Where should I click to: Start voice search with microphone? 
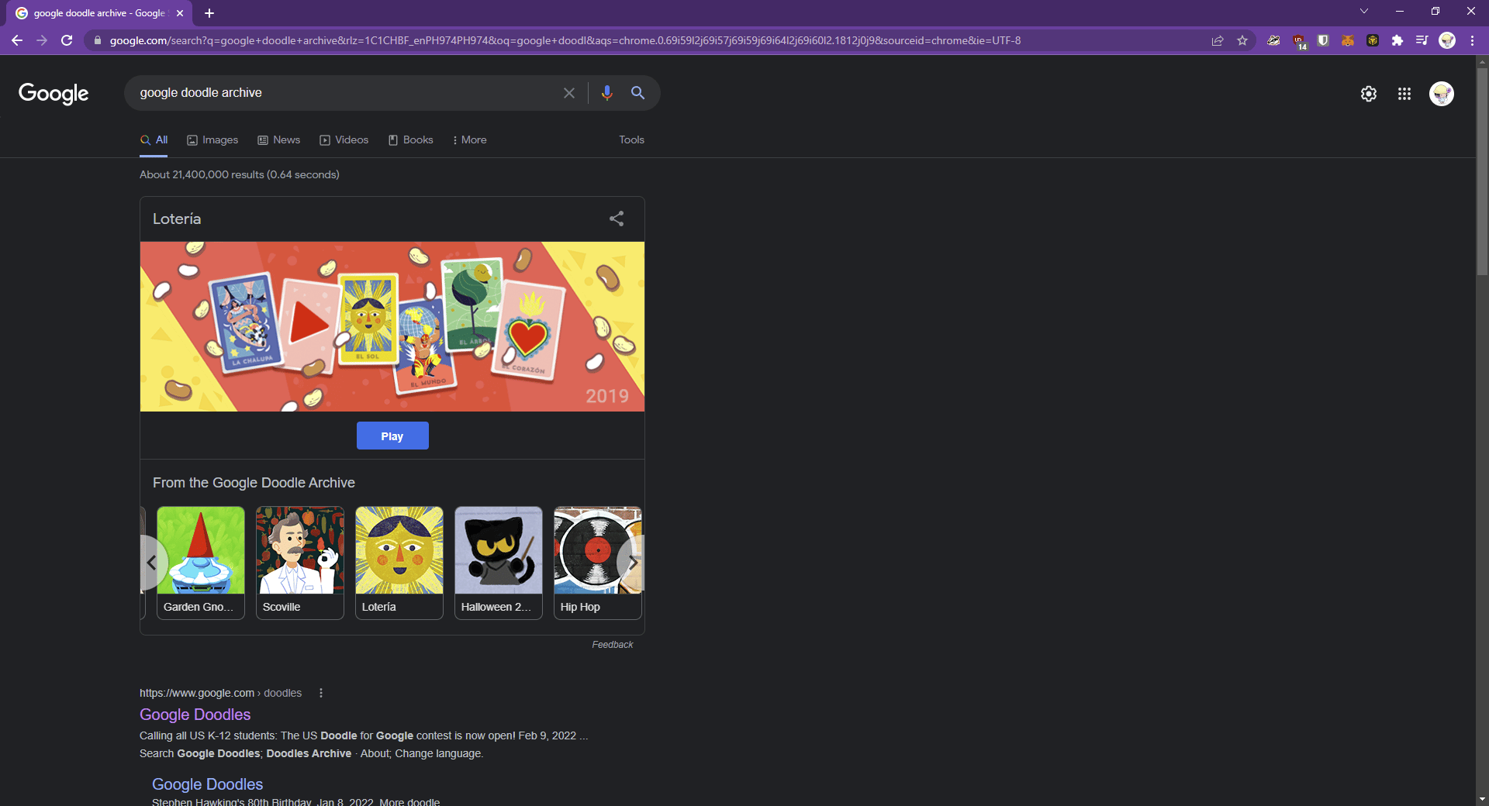tap(606, 93)
